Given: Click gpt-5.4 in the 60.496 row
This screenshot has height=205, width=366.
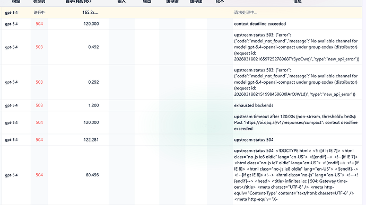Looking at the screenshot, I should point(11,175).
